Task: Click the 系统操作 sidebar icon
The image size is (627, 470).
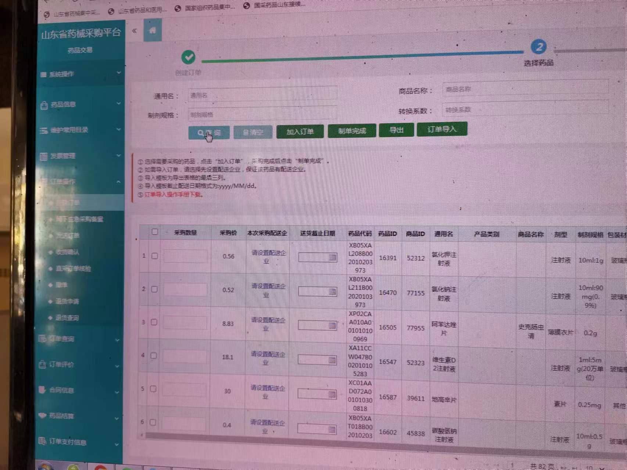Action: point(43,75)
